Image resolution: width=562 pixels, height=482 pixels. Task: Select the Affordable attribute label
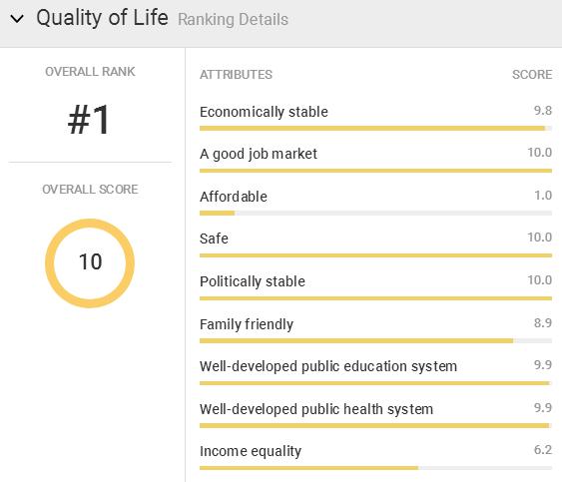234,197
